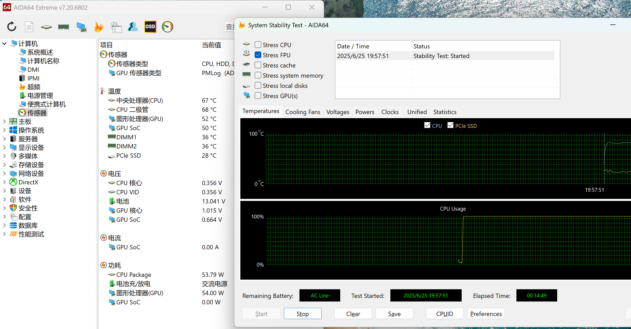Expand the 软件 tree node
This screenshot has height=329, width=631.
click(4, 199)
